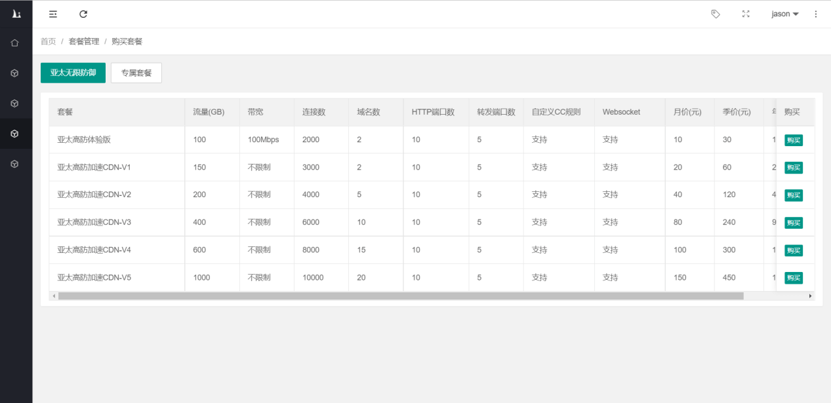Click the 套餐管理 breadcrumb item
The height and width of the screenshot is (403, 831).
pos(84,41)
